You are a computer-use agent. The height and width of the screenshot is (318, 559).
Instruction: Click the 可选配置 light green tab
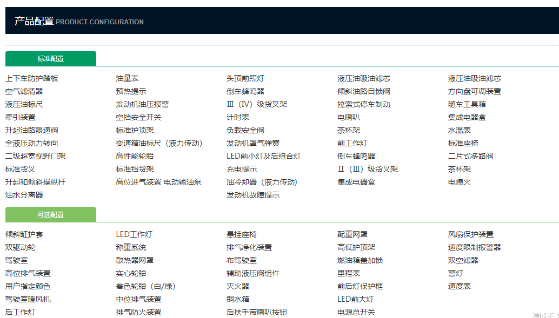(51, 214)
